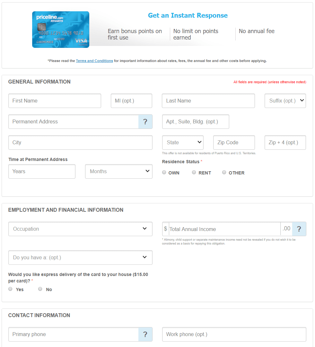
Task: Click the Priceline Rewards Visa card image
Action: click(61, 30)
